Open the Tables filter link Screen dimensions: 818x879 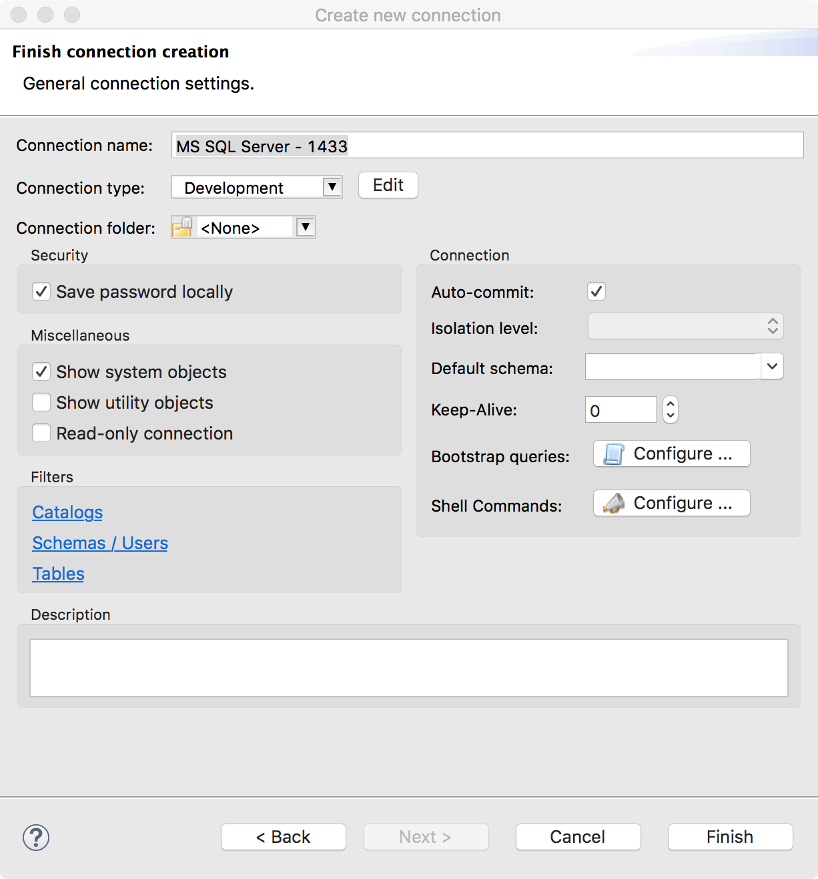point(59,574)
